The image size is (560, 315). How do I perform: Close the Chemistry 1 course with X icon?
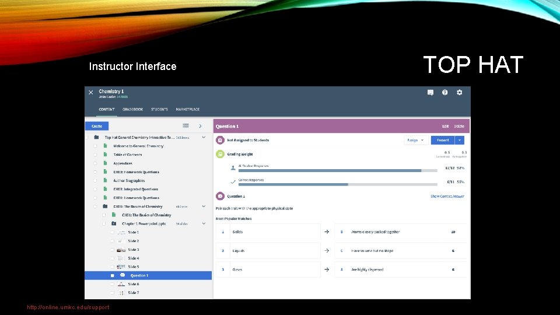(x=91, y=92)
